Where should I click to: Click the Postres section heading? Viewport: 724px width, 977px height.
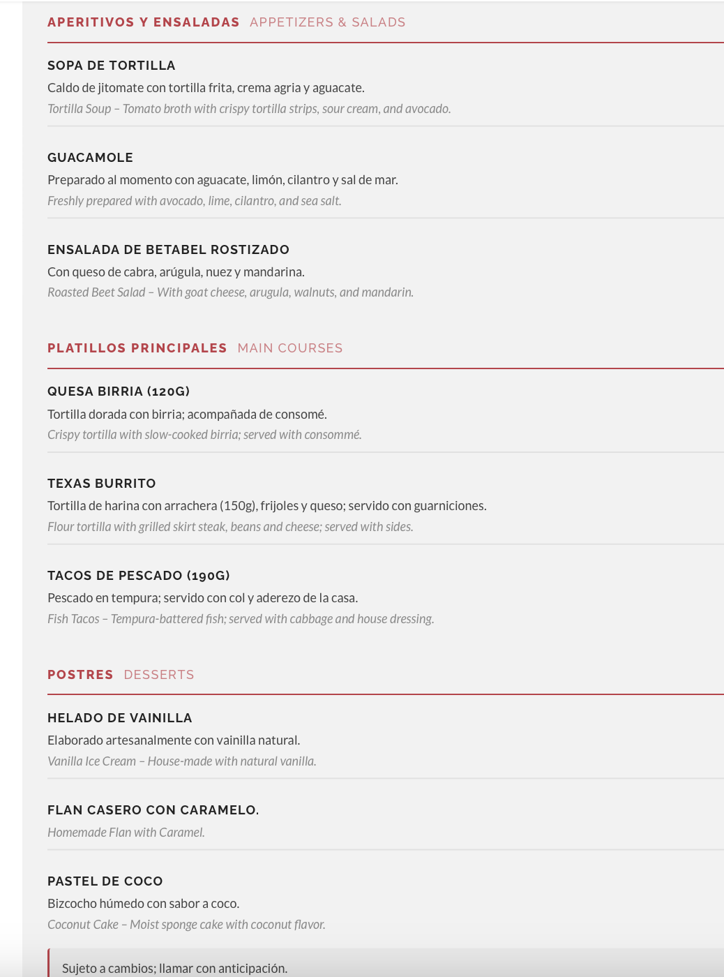pos(80,675)
